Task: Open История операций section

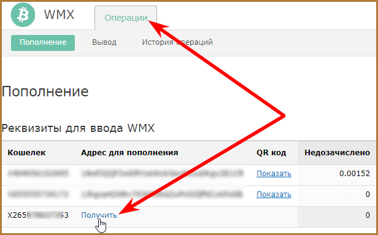Action: pyautogui.click(x=177, y=42)
